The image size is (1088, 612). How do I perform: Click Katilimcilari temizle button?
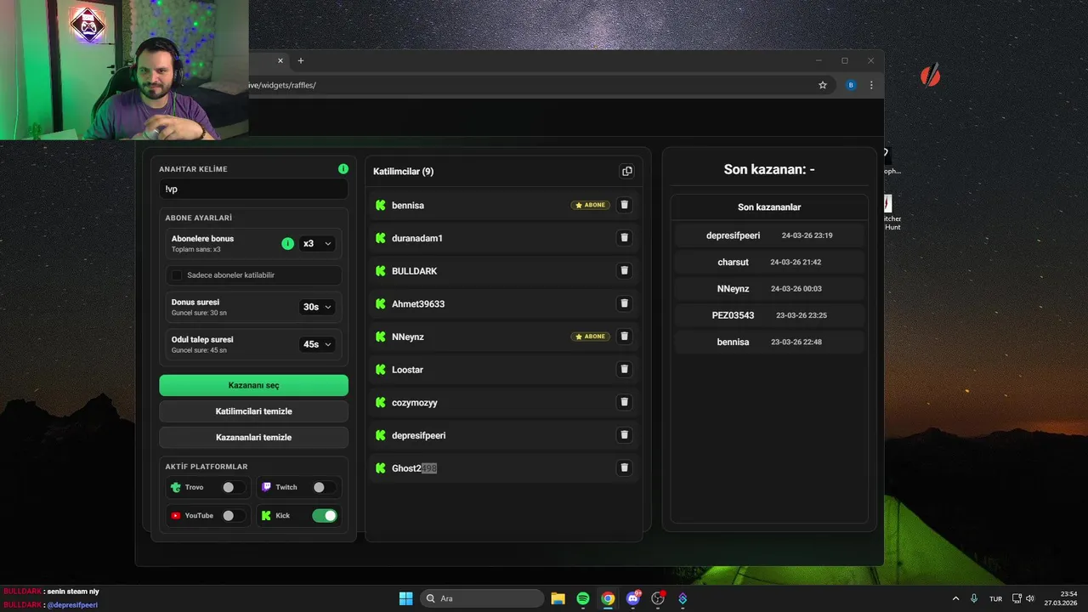[x=253, y=411]
